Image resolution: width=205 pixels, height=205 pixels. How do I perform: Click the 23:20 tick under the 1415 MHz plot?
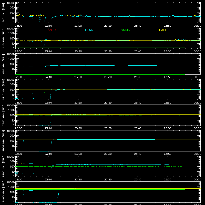pyautogui.click(x=78, y=103)
